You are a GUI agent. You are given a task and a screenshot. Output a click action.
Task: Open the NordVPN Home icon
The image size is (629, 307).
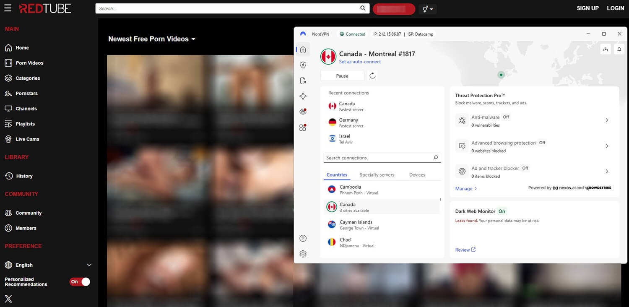coord(303,49)
